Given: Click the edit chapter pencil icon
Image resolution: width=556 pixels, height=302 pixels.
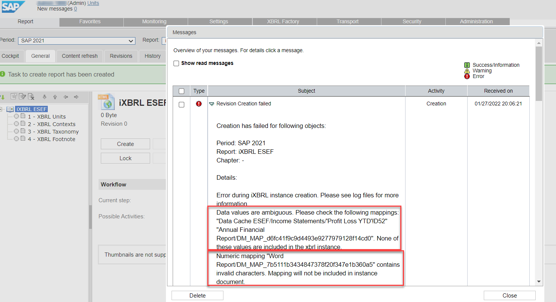Looking at the screenshot, I should tap(23, 96).
